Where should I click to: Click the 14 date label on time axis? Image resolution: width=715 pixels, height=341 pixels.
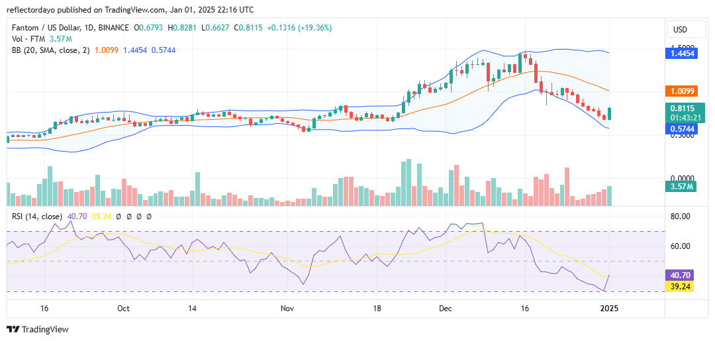[x=191, y=308]
